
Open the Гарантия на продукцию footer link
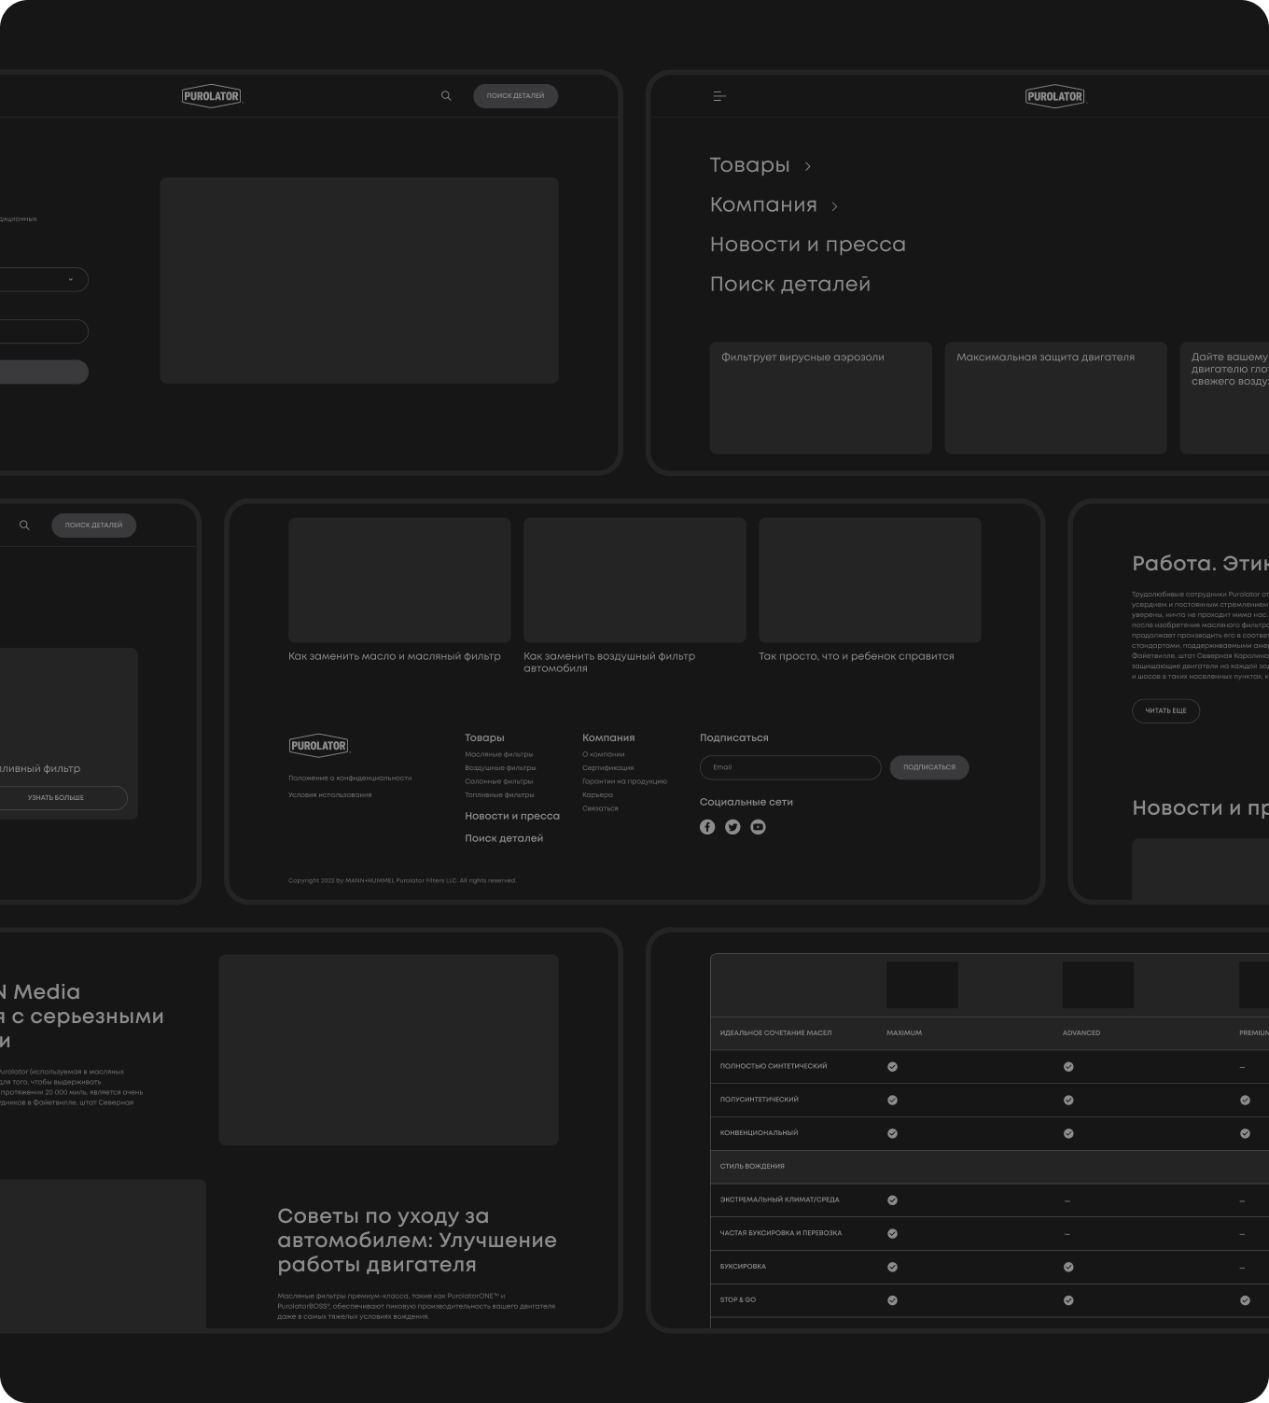(x=625, y=781)
